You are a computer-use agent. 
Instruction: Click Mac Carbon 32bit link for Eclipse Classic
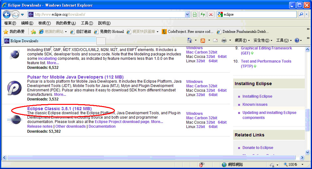coord(202,118)
